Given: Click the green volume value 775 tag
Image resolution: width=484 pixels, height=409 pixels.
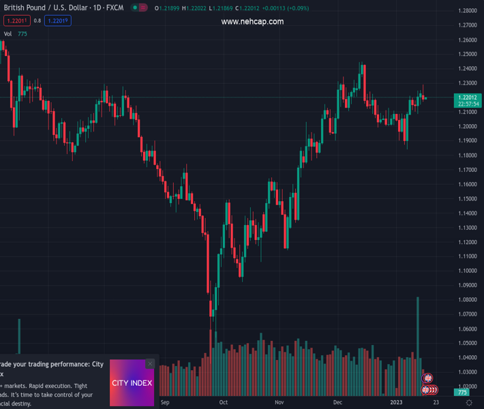Looking at the screenshot, I should point(463,393).
